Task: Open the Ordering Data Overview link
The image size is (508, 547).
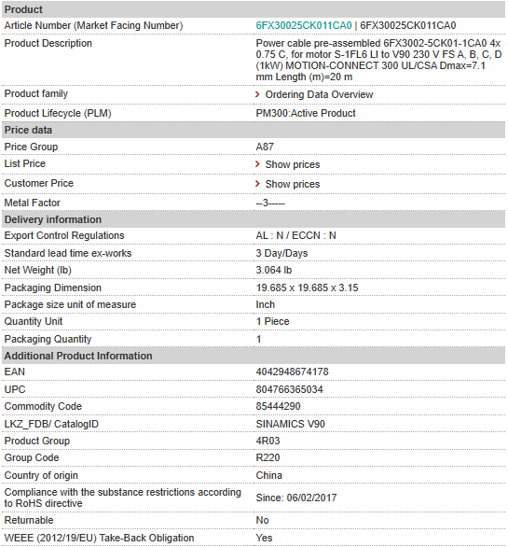Action: 319,94
